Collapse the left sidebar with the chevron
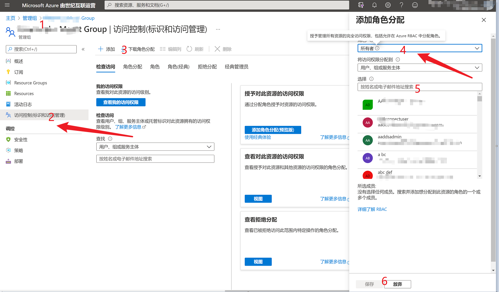The width and height of the screenshot is (499, 292). tap(83, 49)
